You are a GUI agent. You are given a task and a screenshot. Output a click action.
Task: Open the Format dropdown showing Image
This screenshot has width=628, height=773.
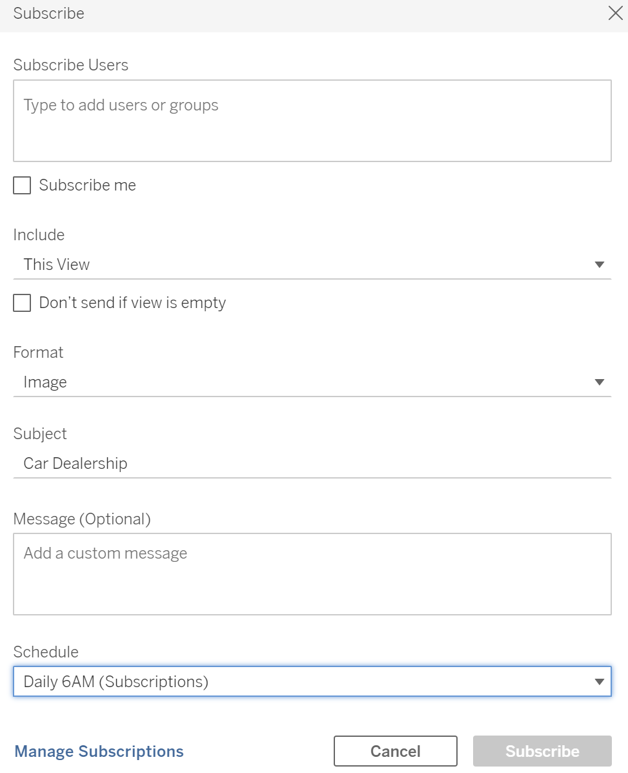[312, 382]
